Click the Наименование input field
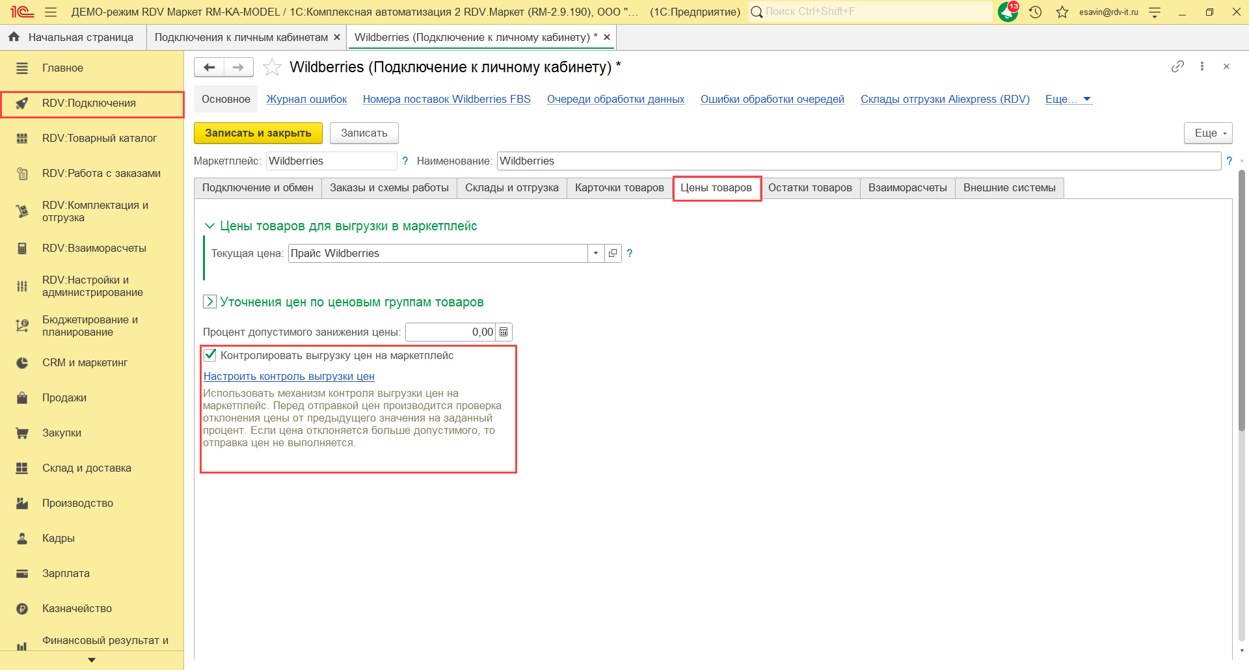 coord(858,161)
